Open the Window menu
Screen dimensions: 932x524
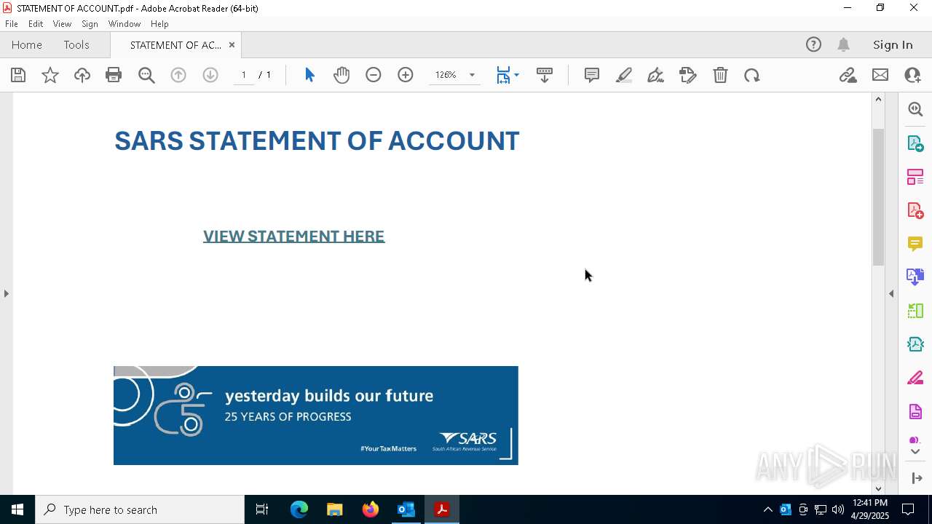[125, 24]
